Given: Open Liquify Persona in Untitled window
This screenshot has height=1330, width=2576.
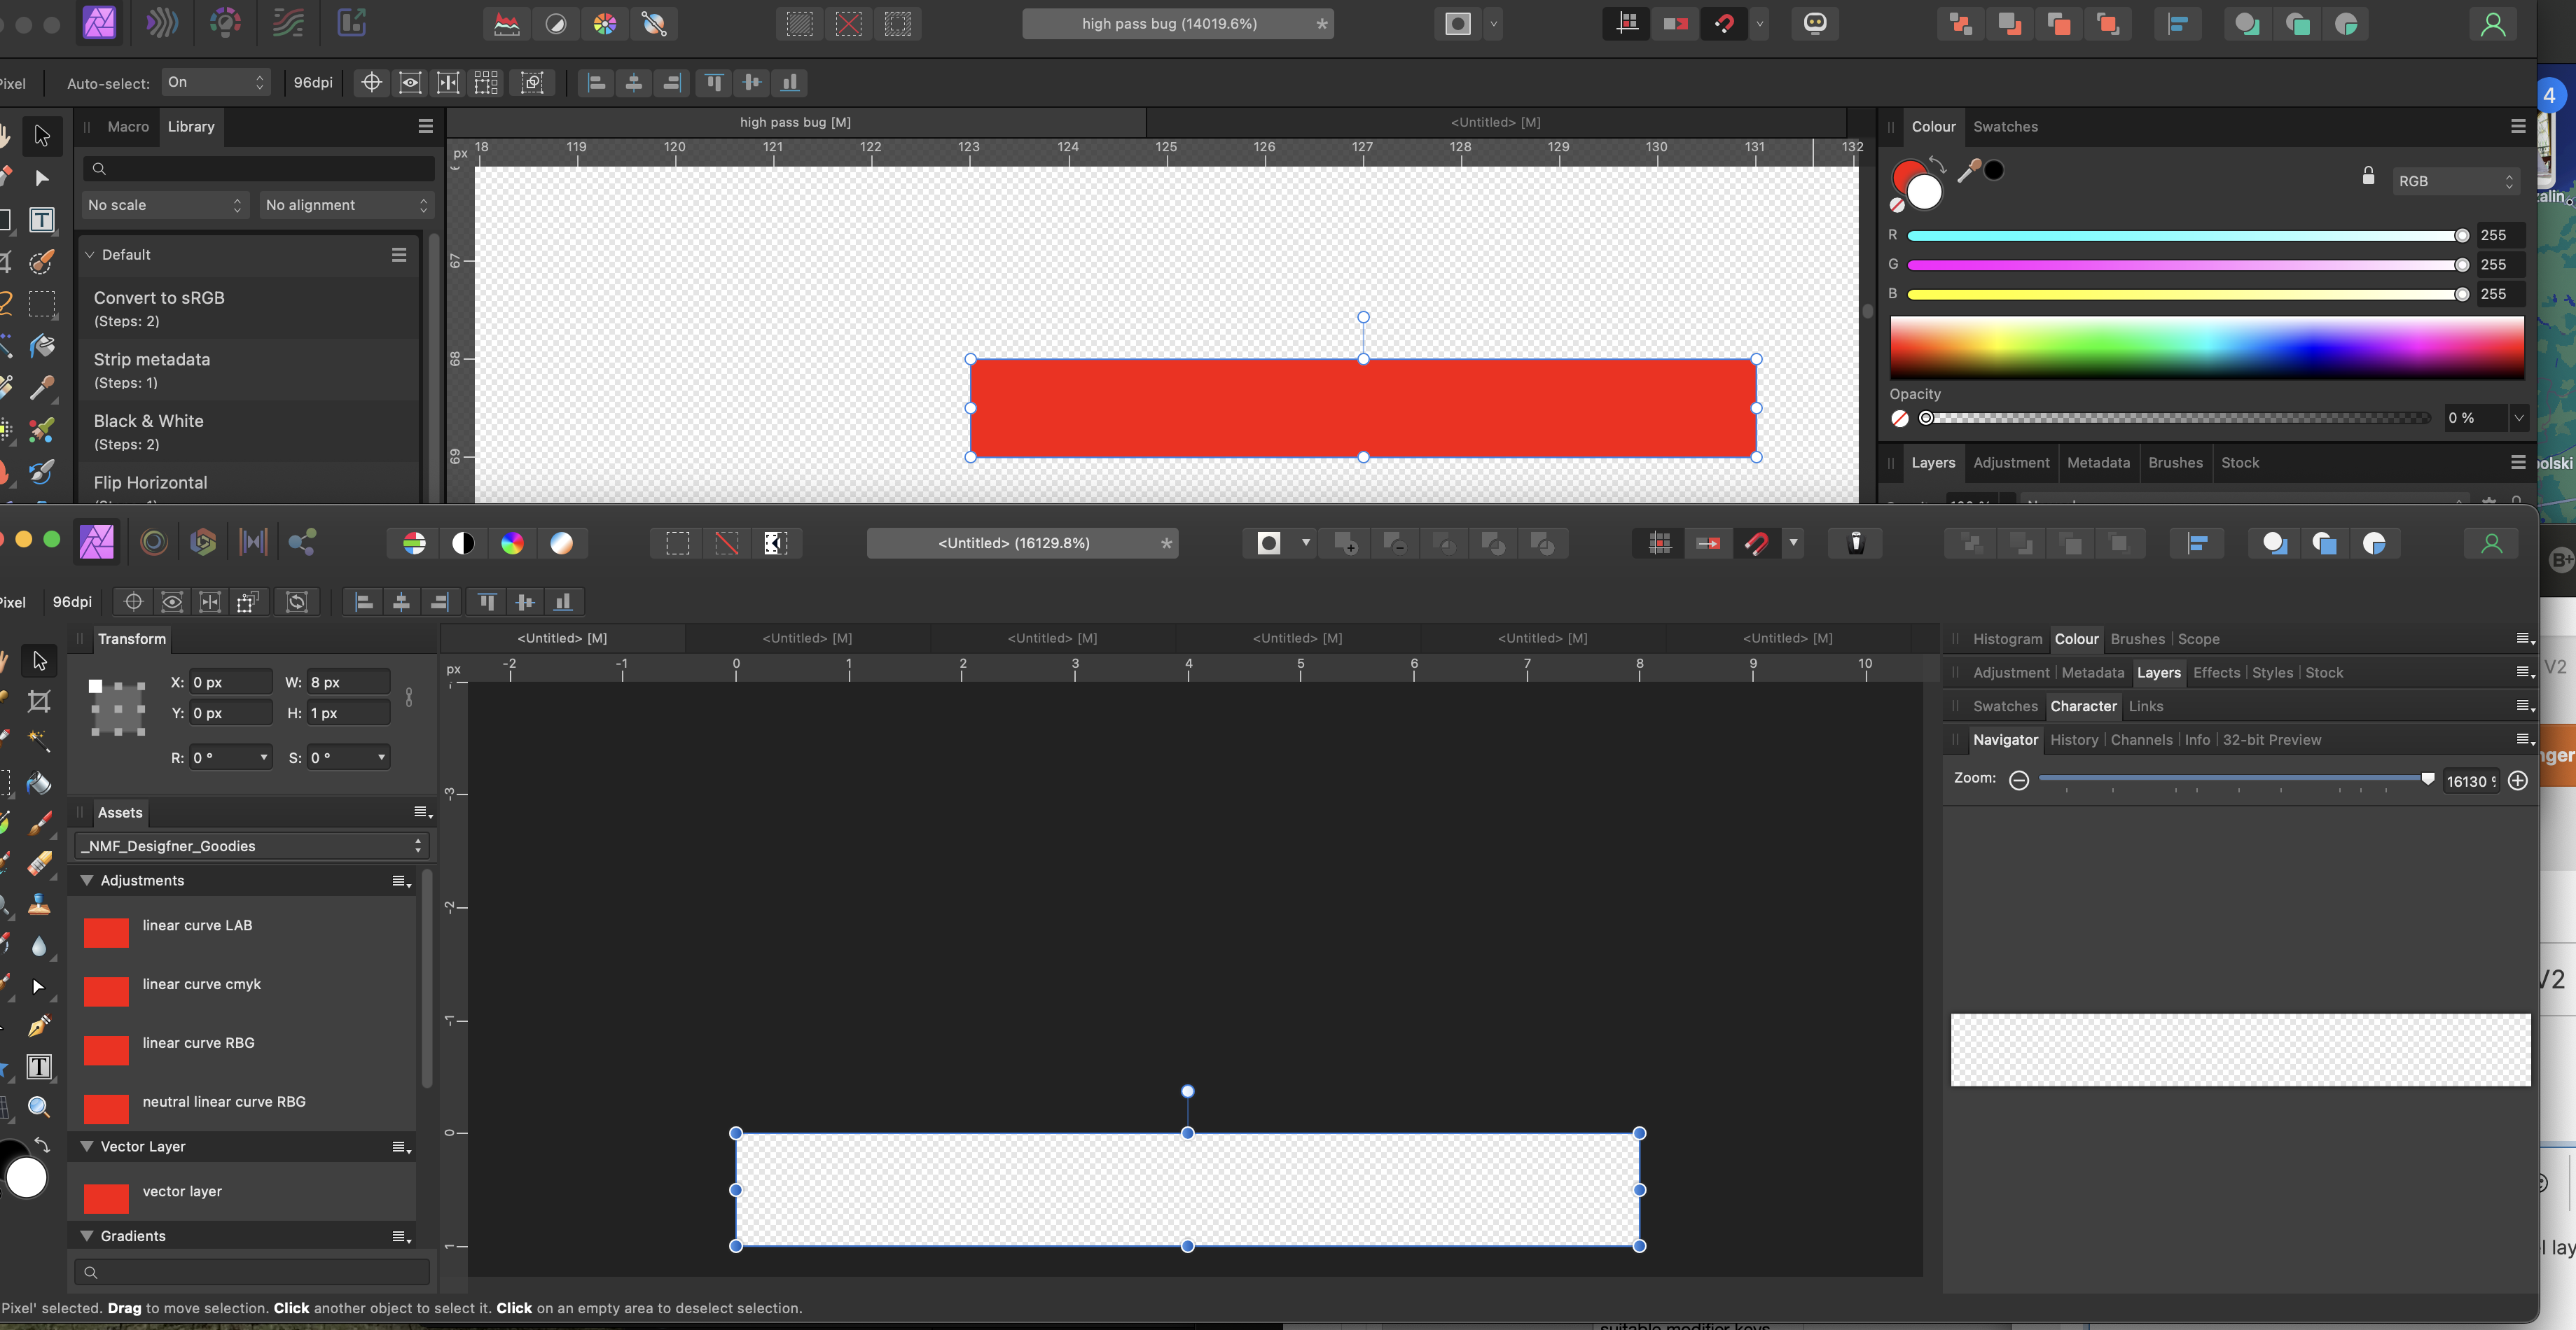Looking at the screenshot, I should (154, 542).
